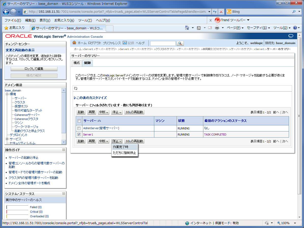Click the IE Back arrow button
This screenshot has height=228, width=304.
tap(6, 12)
